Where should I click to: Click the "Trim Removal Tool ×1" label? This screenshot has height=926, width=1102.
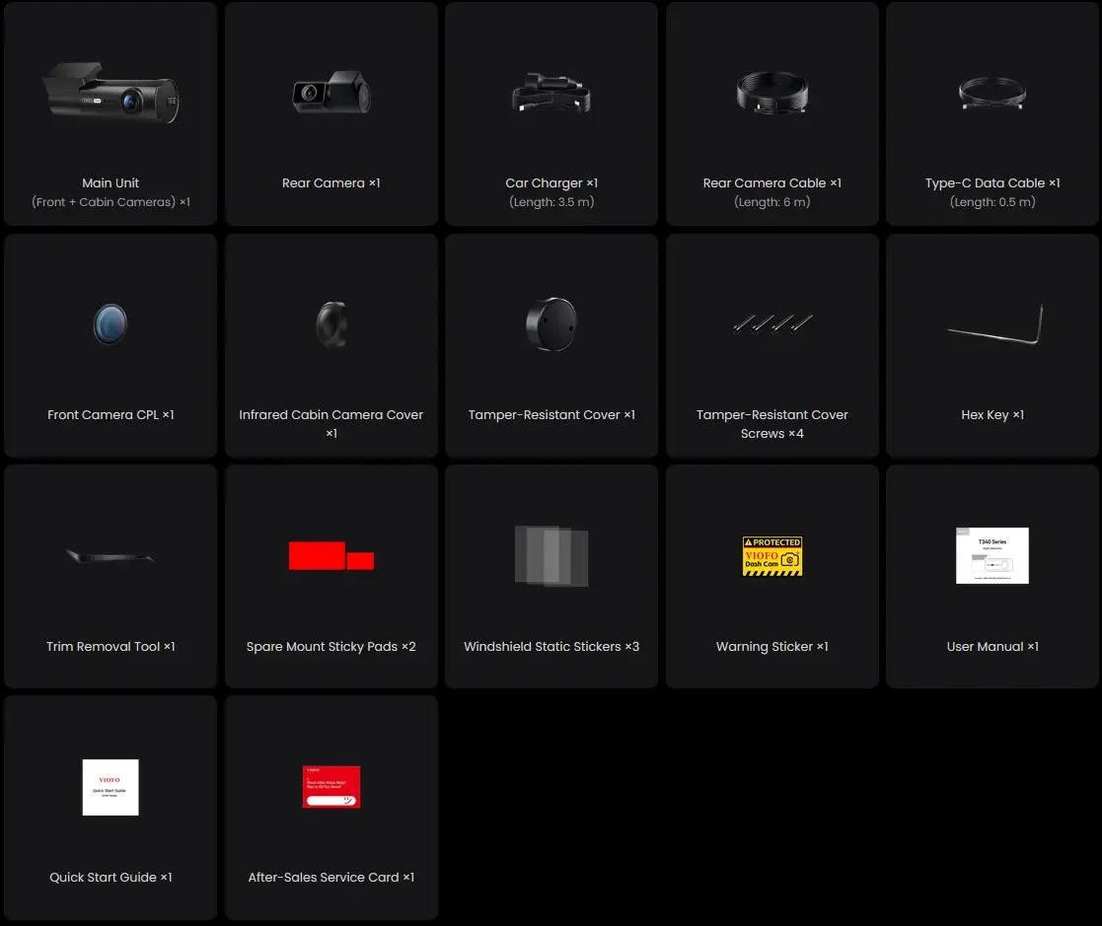(110, 646)
